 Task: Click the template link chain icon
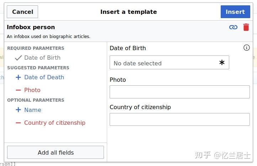[233, 27]
